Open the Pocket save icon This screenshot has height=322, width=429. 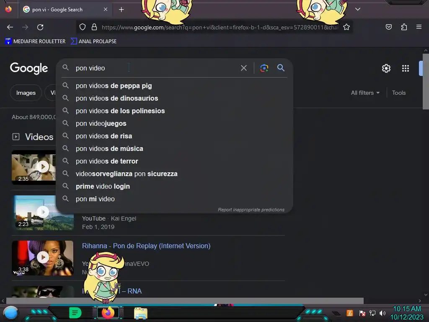[x=388, y=27]
